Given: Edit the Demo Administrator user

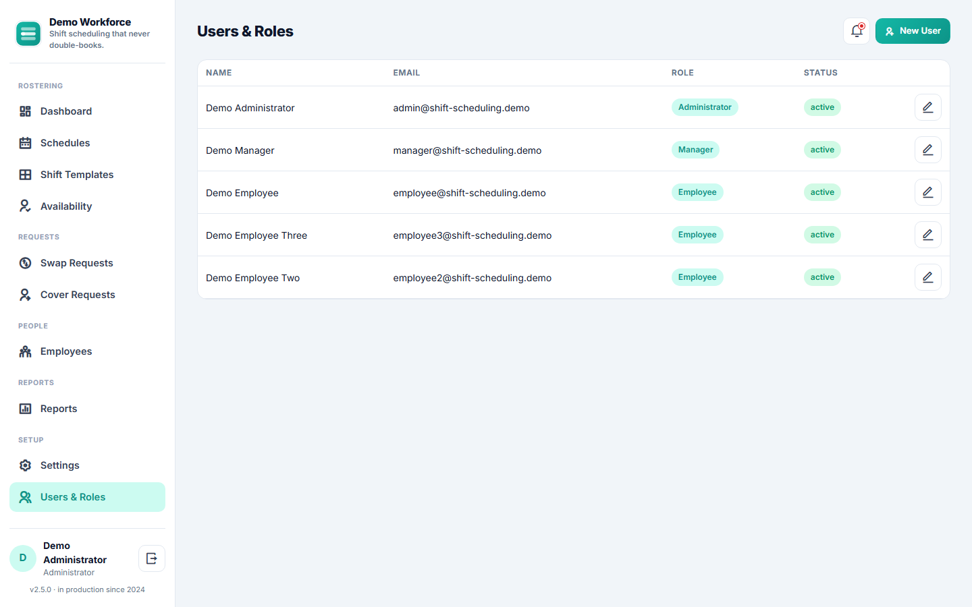Looking at the screenshot, I should [928, 107].
